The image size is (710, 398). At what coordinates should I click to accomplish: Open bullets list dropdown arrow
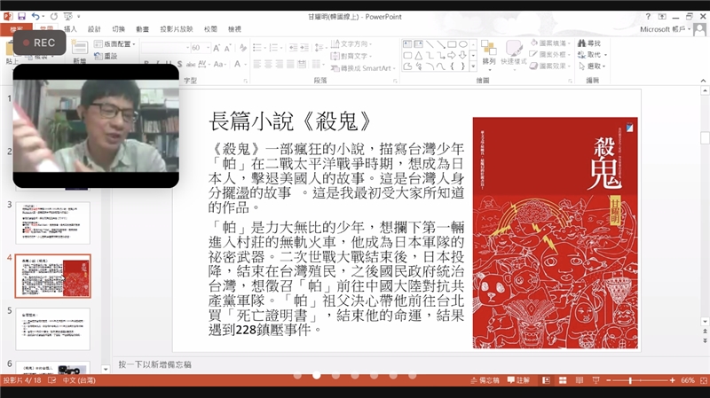click(x=264, y=48)
